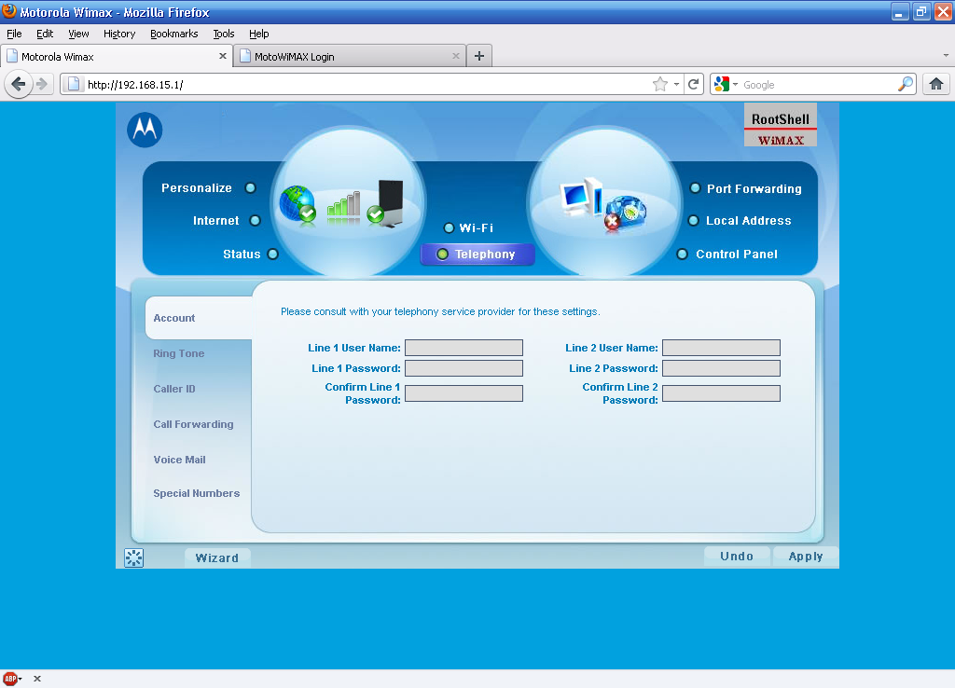Select the Local Address radio indicator
The width and height of the screenshot is (955, 688).
coord(693,220)
